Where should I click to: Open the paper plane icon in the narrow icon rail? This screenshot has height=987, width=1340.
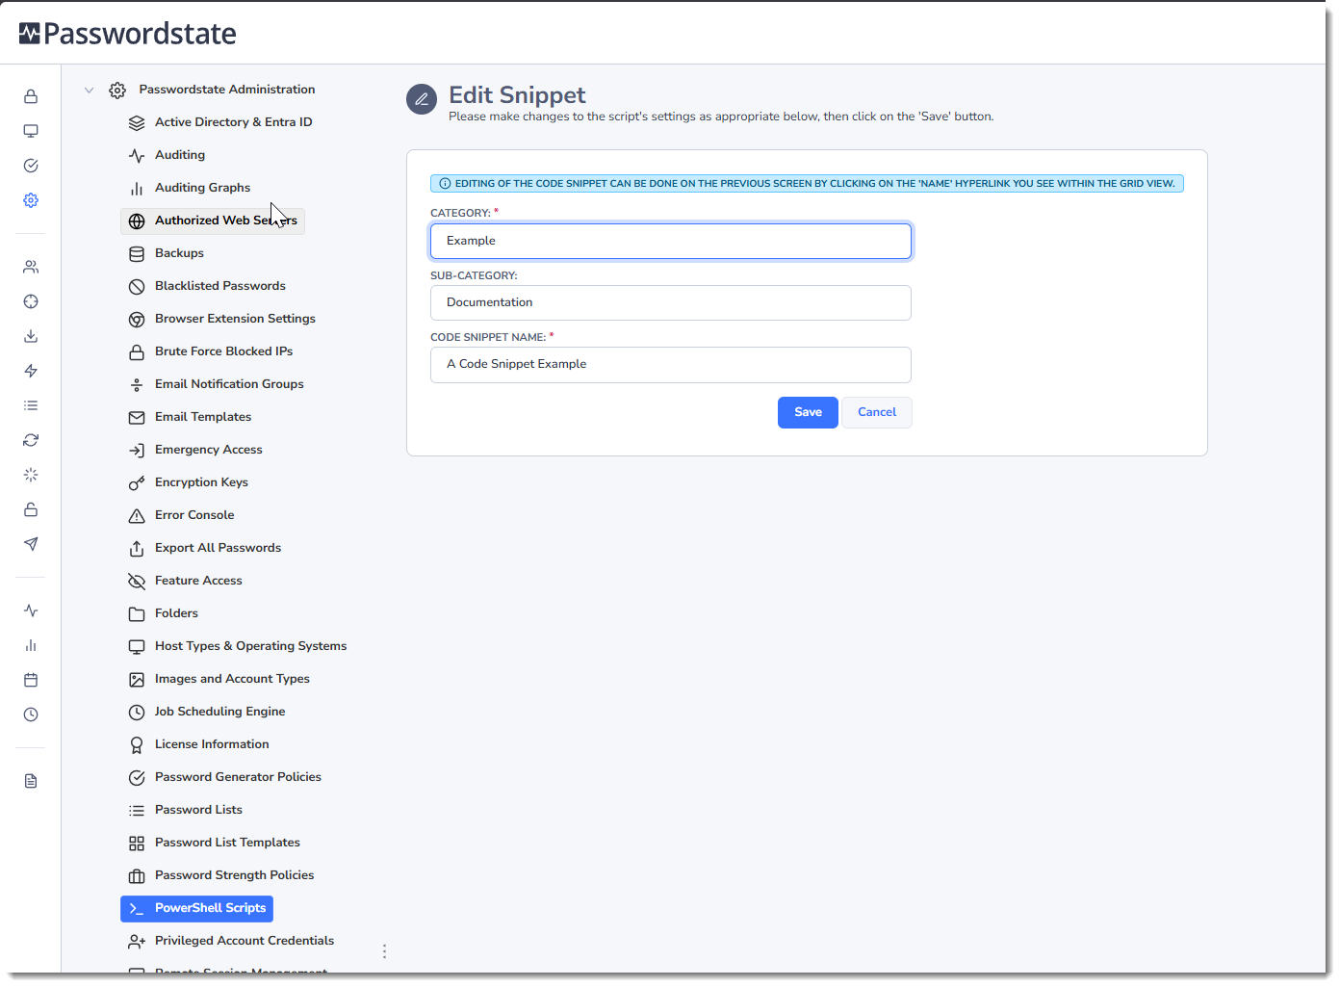pos(31,544)
